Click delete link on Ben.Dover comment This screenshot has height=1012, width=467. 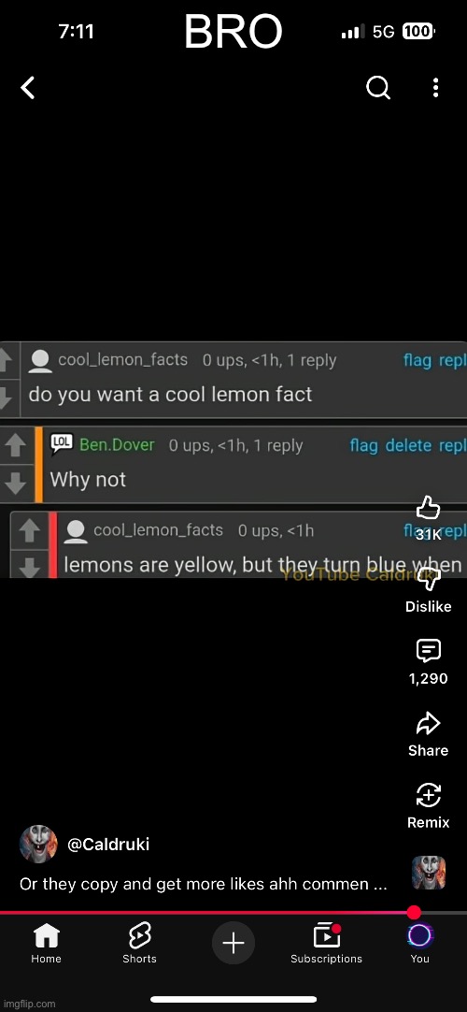pyautogui.click(x=408, y=444)
